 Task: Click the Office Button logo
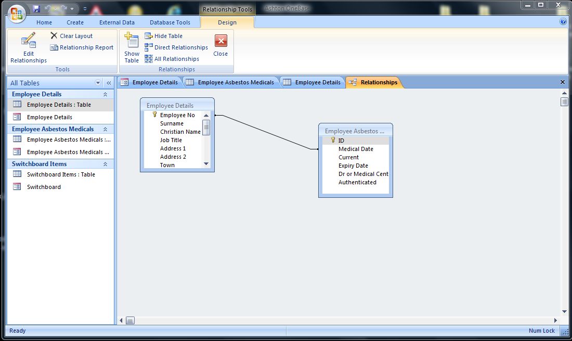click(17, 14)
